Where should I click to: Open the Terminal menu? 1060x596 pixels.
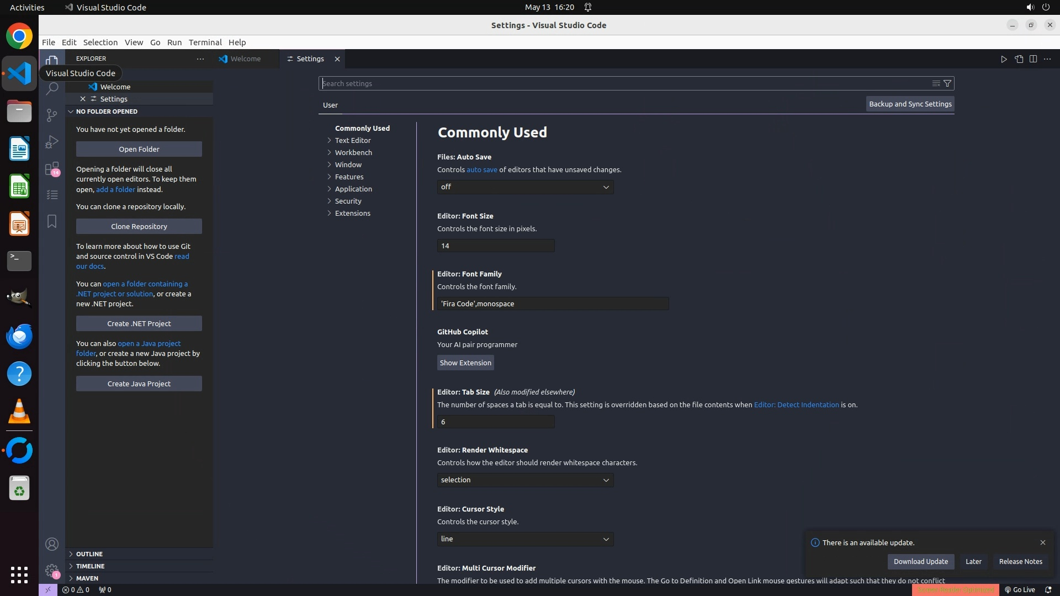205,42
